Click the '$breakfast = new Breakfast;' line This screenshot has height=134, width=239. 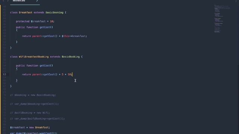30,127
